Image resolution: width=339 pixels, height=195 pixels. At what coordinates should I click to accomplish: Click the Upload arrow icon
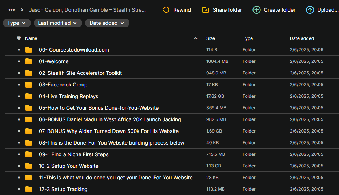coord(310,10)
